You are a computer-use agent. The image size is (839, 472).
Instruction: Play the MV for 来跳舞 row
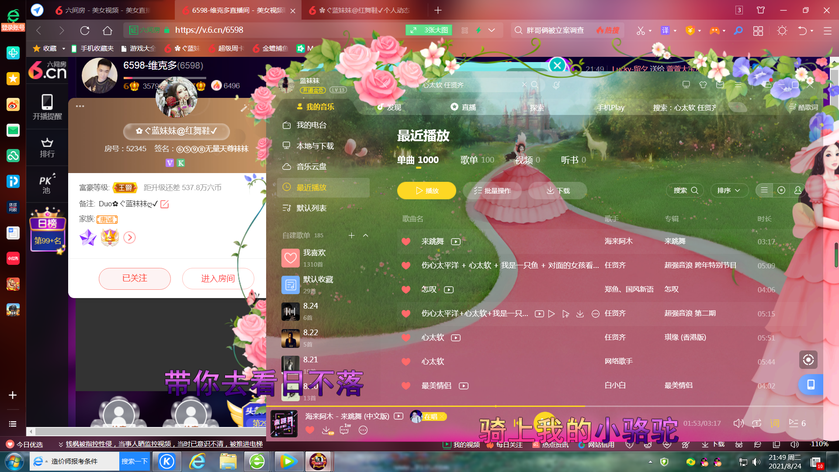(456, 242)
